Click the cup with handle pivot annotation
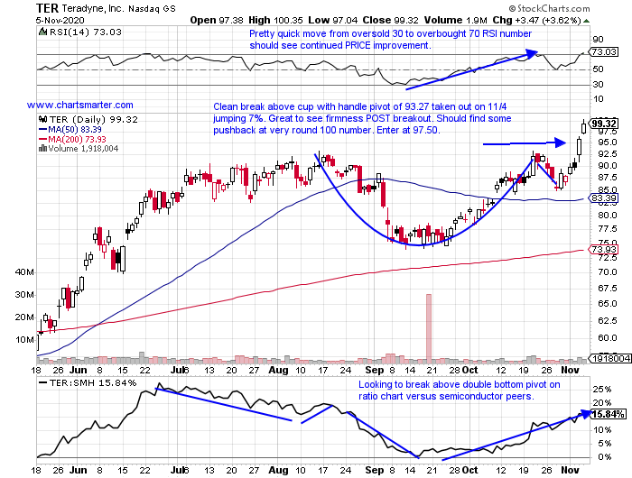The height and width of the screenshot is (478, 632). click(362, 118)
